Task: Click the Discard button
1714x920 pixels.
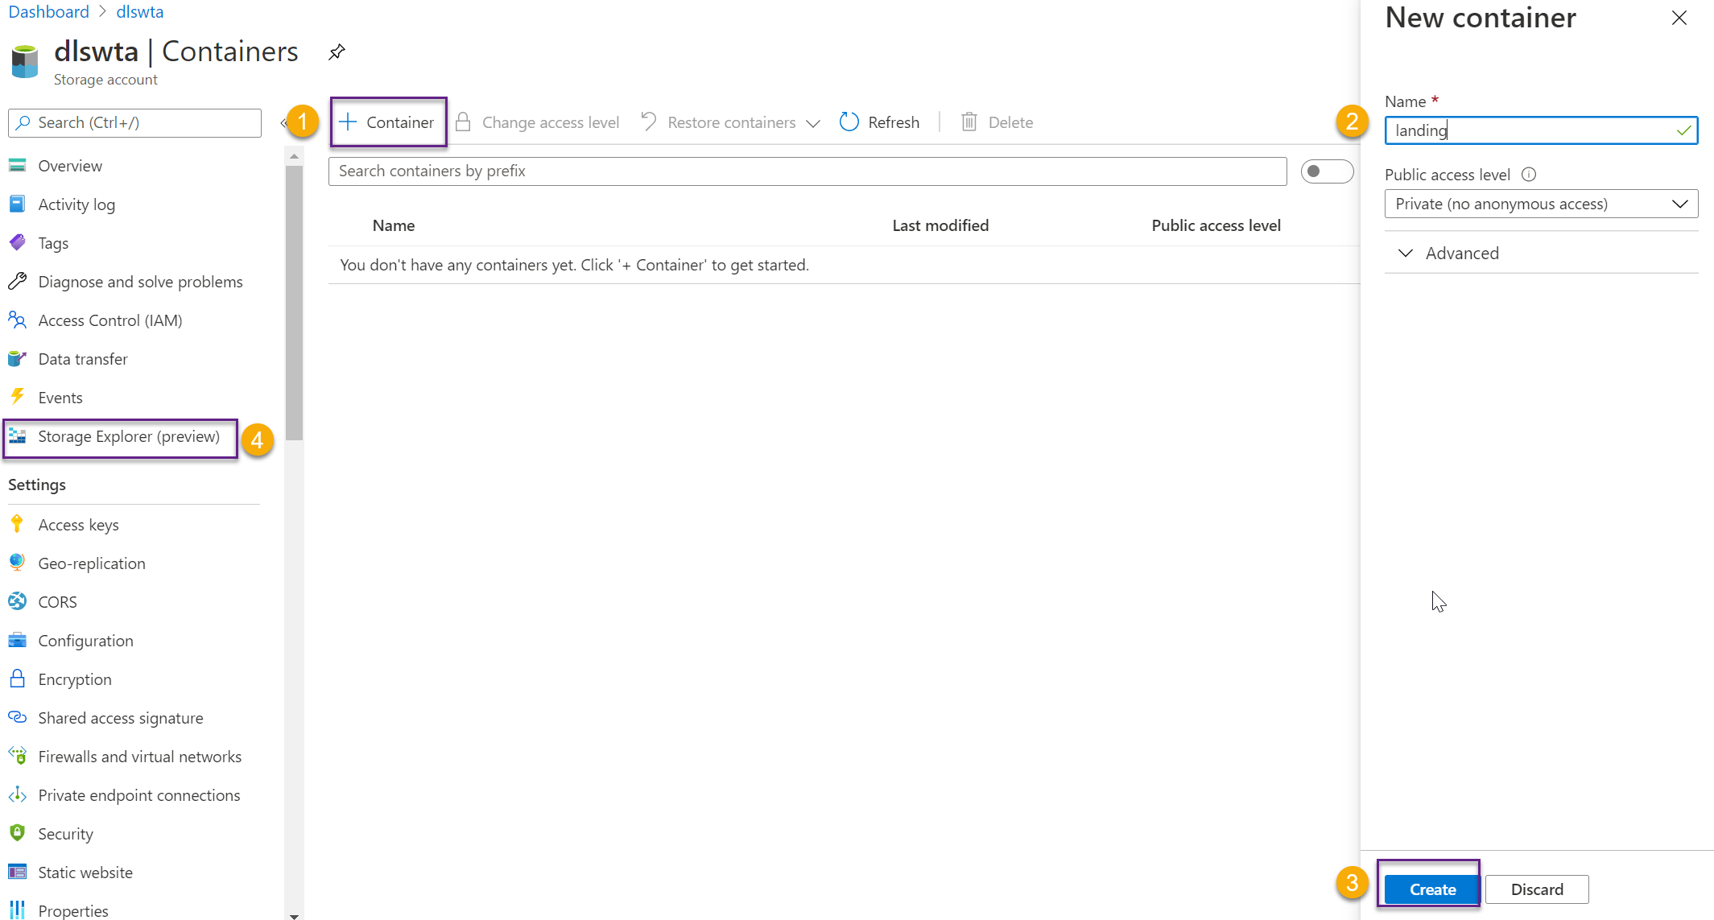Action: (1536, 889)
